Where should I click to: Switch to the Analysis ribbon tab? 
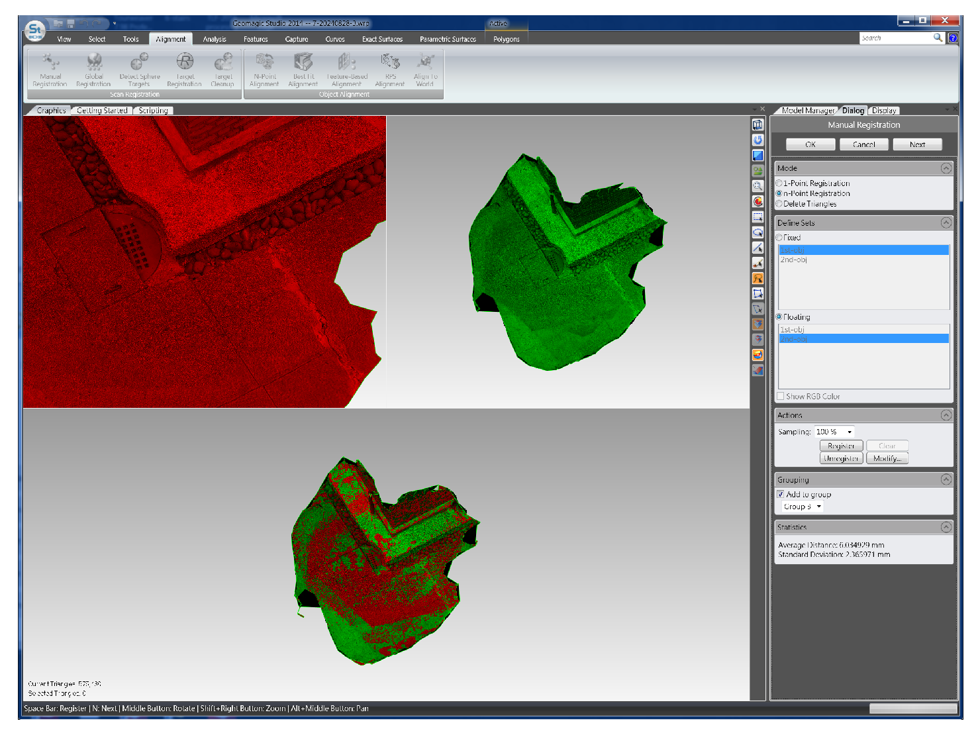pos(215,40)
